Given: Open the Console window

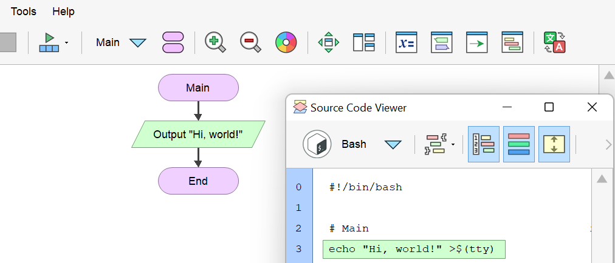Looking at the screenshot, I should 442,42.
